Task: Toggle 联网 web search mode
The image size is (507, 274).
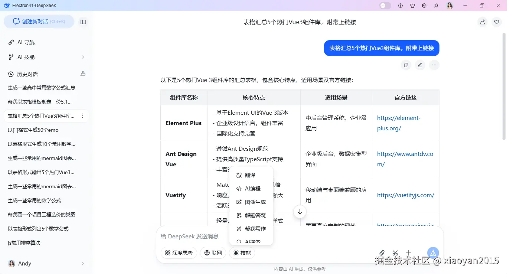Action: pyautogui.click(x=213, y=252)
